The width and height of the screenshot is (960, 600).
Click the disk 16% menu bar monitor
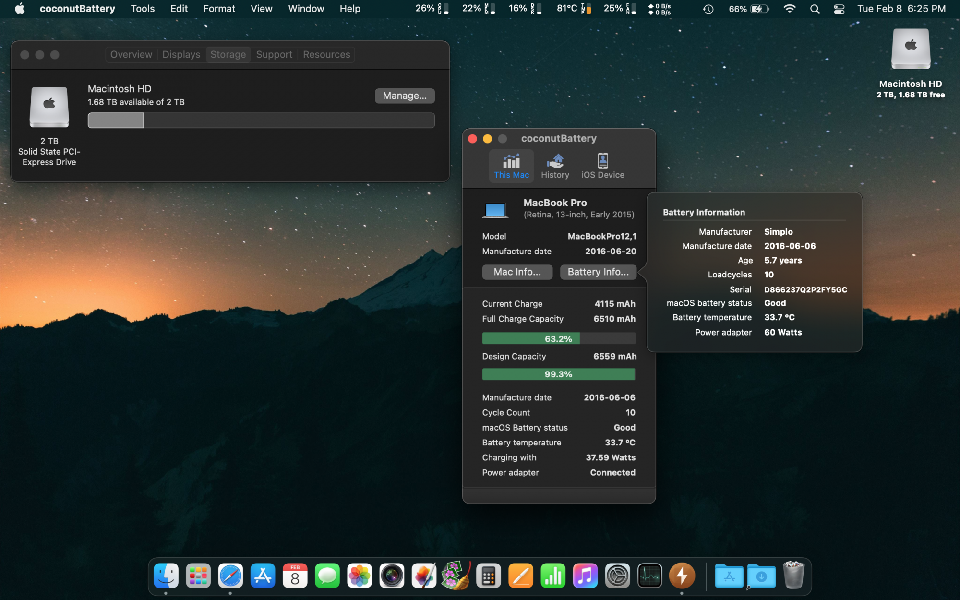point(525,9)
